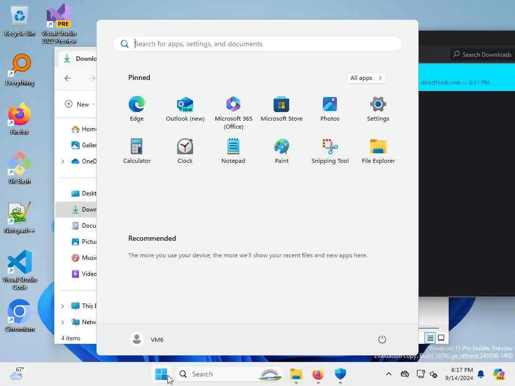The height and width of the screenshot is (386, 515).
Task: Click the muted volume tray icon
Action: (434, 374)
